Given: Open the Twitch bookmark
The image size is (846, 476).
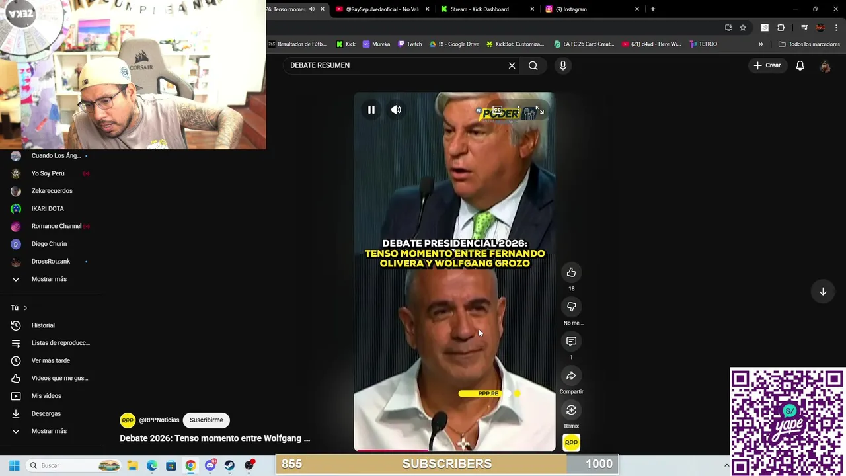Looking at the screenshot, I should click(410, 44).
